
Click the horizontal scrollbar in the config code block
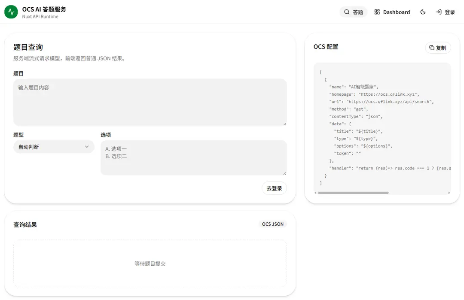(x=353, y=193)
